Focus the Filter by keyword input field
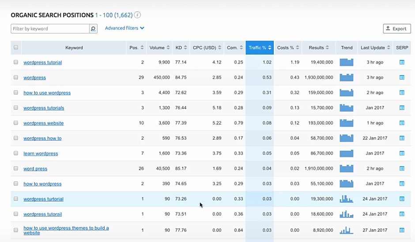Image resolution: width=415 pixels, height=242 pixels. [x=50, y=29]
